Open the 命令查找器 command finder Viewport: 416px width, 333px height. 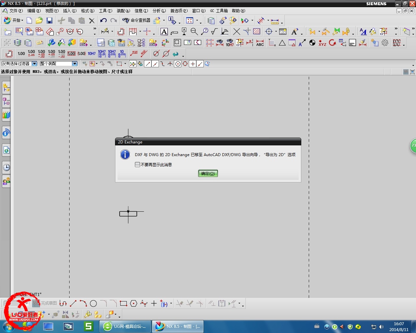point(136,20)
